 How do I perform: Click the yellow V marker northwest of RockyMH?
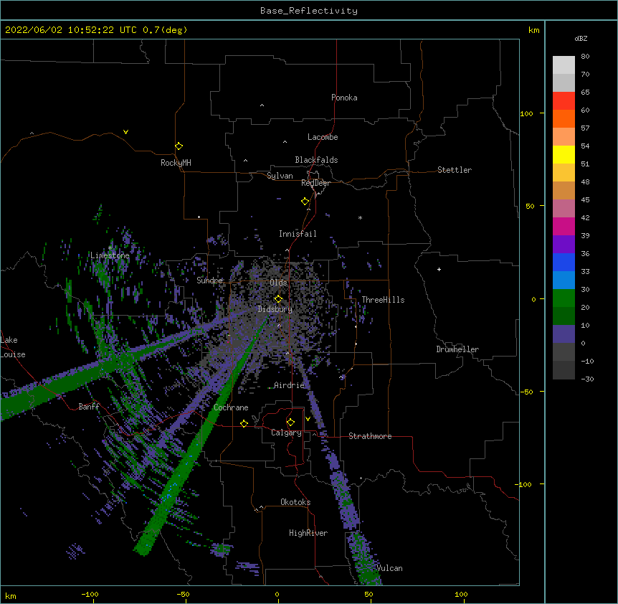click(125, 132)
